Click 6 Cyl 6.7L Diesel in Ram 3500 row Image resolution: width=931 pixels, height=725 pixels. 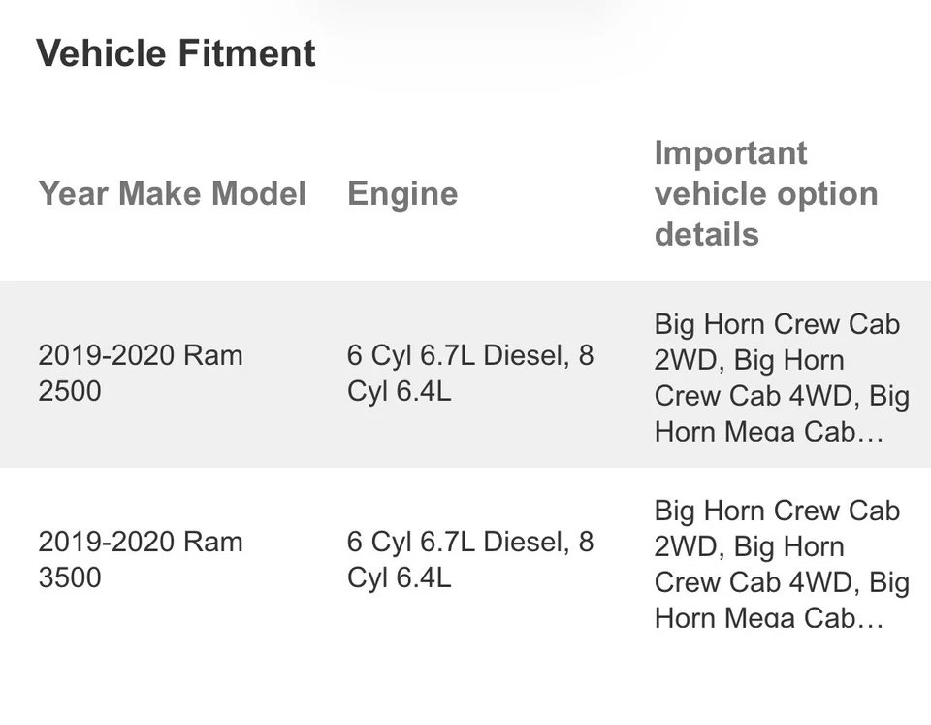(x=456, y=542)
